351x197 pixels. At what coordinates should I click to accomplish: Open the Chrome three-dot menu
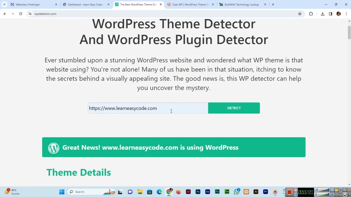(346, 14)
